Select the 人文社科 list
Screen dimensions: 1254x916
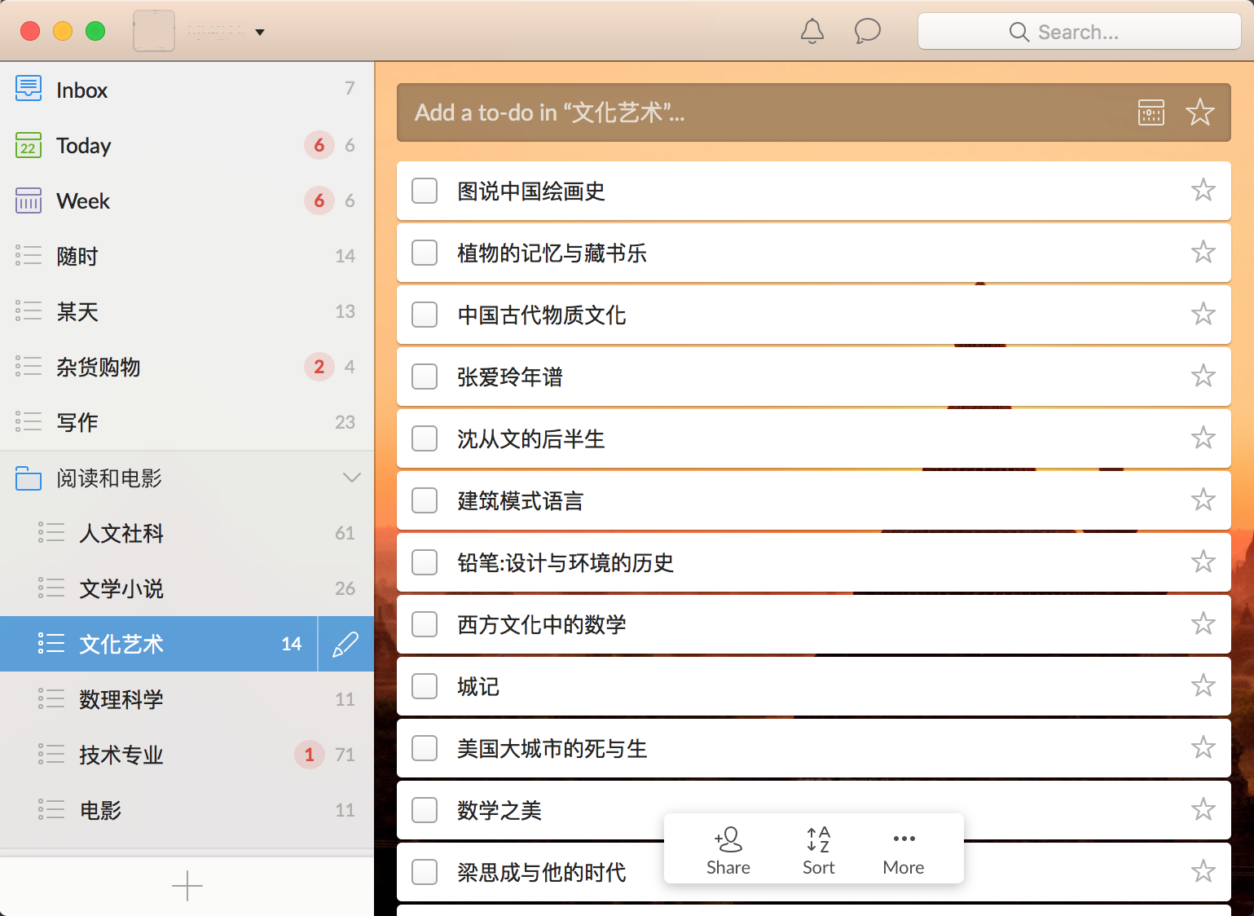tap(187, 533)
